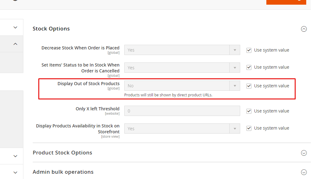Open Display Products Availability in Stock dropdown
The height and width of the screenshot is (179, 319).
coord(182,129)
